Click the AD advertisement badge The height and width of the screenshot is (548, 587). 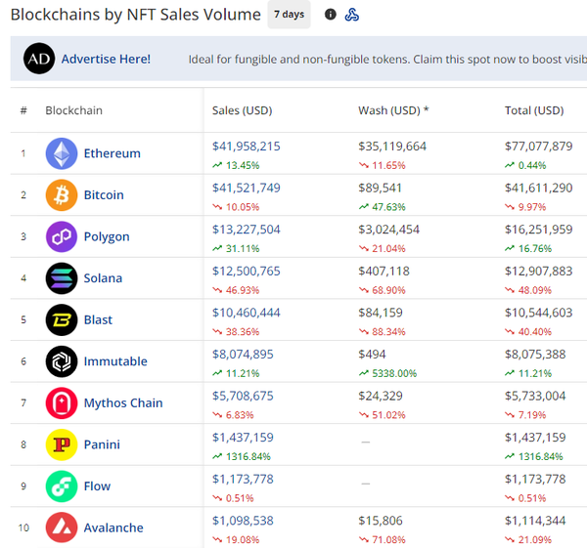pos(39,59)
